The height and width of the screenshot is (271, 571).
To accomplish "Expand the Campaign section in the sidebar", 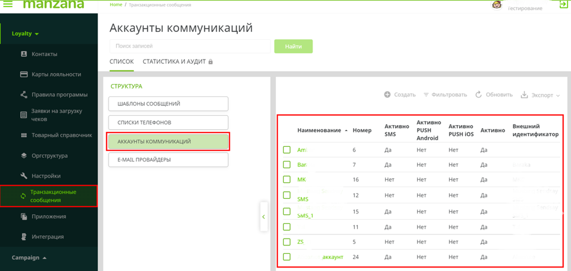I will tap(29, 258).
